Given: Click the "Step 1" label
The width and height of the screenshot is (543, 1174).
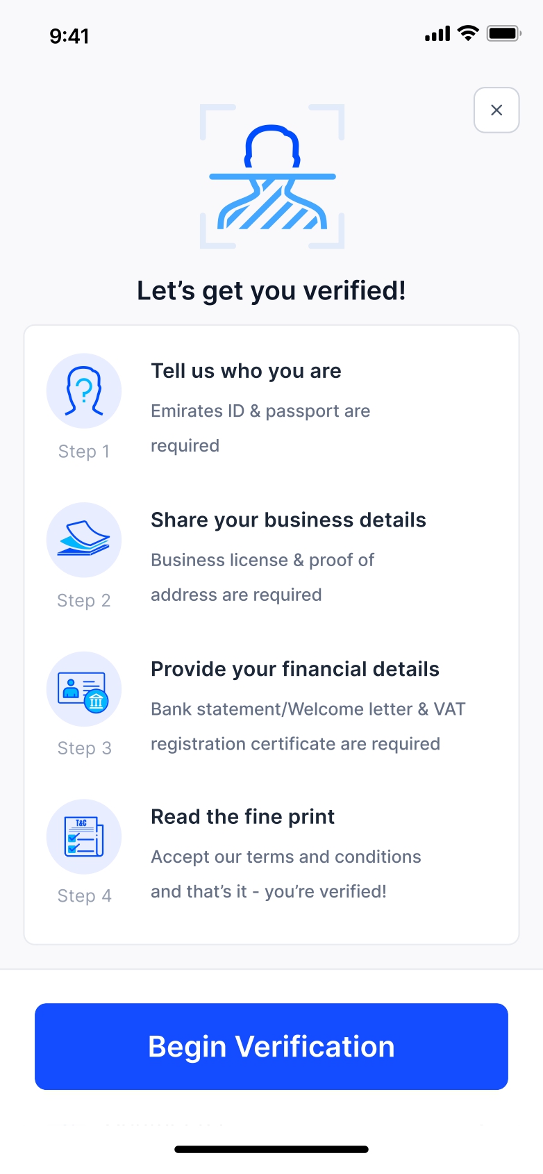Looking at the screenshot, I should pyautogui.click(x=84, y=452).
